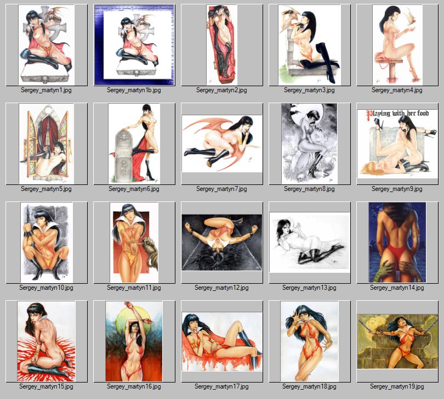The image size is (444, 399).
Task: Select the Sergey_martyn1.jpg thumbnail
Action: (47, 45)
